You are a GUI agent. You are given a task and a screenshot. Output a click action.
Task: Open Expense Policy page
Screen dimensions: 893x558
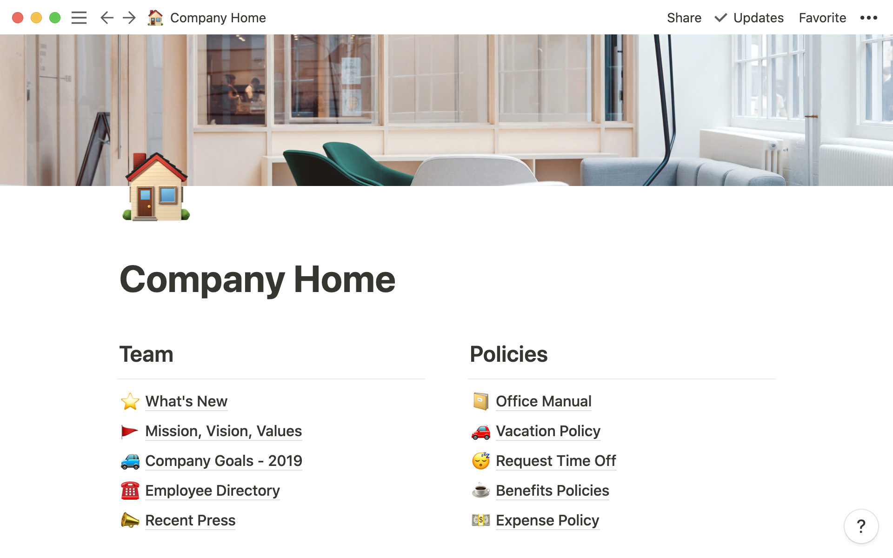[547, 520]
